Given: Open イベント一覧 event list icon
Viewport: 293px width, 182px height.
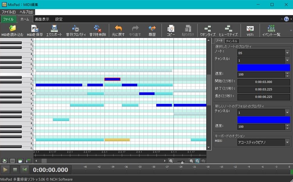Looking at the screenshot, I should 271,29.
